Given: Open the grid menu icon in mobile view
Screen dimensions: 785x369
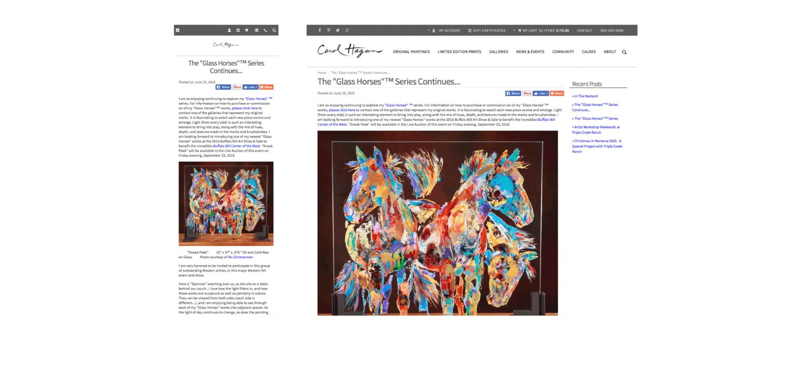Looking at the screenshot, I should click(178, 30).
